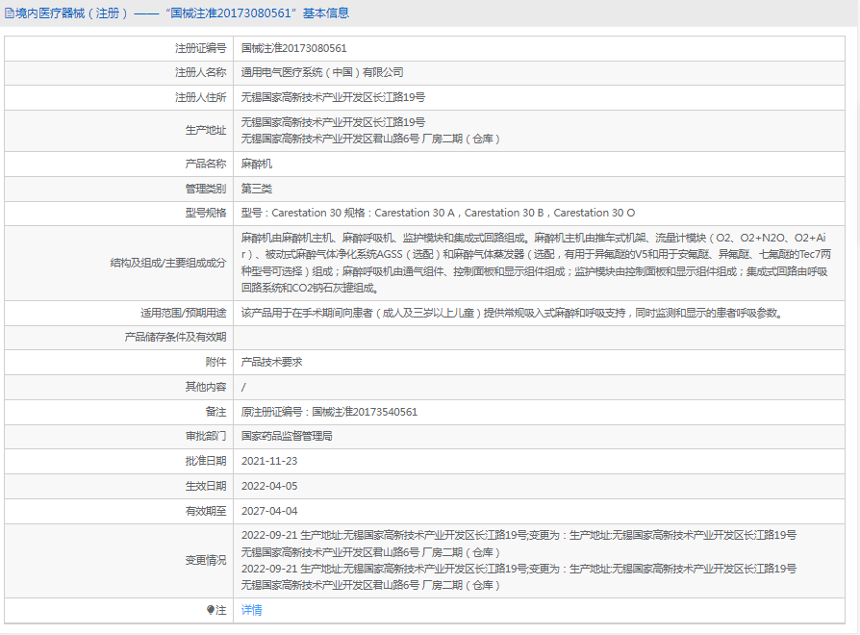Click the 适用范围/预期用途 label
Image resolution: width=860 pixels, height=635 pixels.
(183, 313)
